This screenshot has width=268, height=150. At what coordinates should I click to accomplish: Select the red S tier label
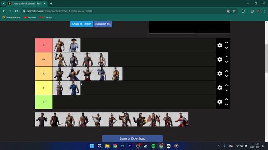coord(44,45)
